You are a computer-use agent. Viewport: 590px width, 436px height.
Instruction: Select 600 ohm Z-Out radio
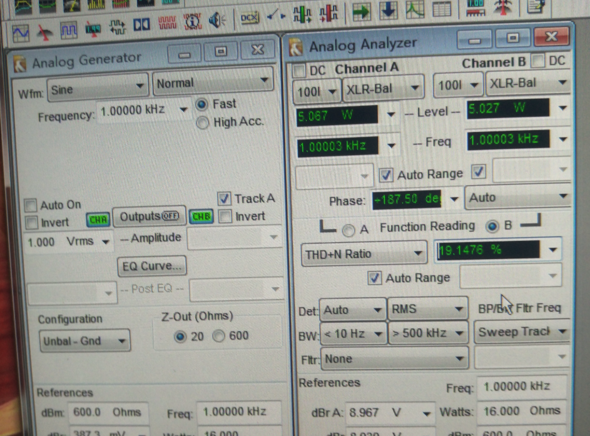218,336
